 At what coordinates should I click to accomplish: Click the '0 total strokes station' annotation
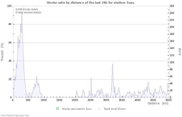point(28,12)
